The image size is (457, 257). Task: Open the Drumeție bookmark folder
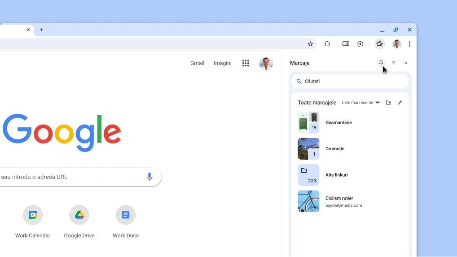[x=350, y=149]
